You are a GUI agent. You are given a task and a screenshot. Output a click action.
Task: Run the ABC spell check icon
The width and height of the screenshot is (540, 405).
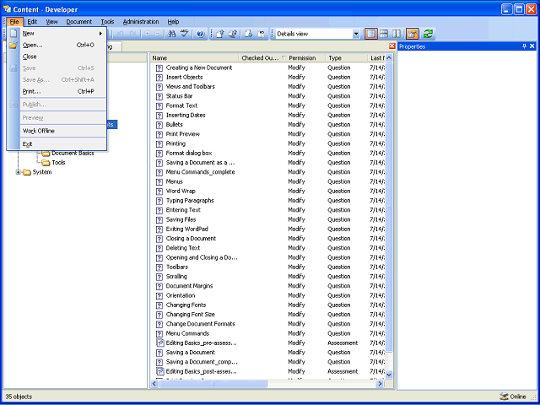coord(185,34)
